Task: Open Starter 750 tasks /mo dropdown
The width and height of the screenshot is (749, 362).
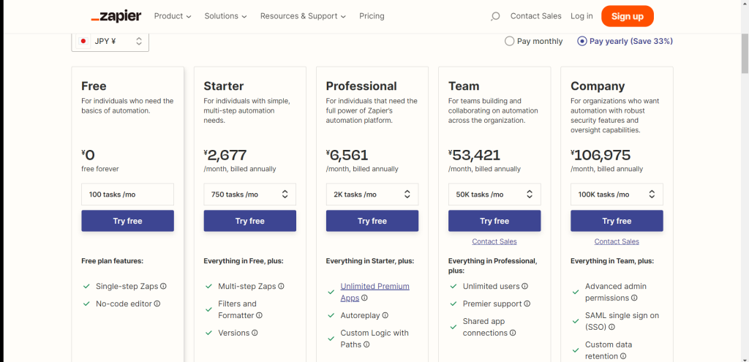Action: click(249, 195)
